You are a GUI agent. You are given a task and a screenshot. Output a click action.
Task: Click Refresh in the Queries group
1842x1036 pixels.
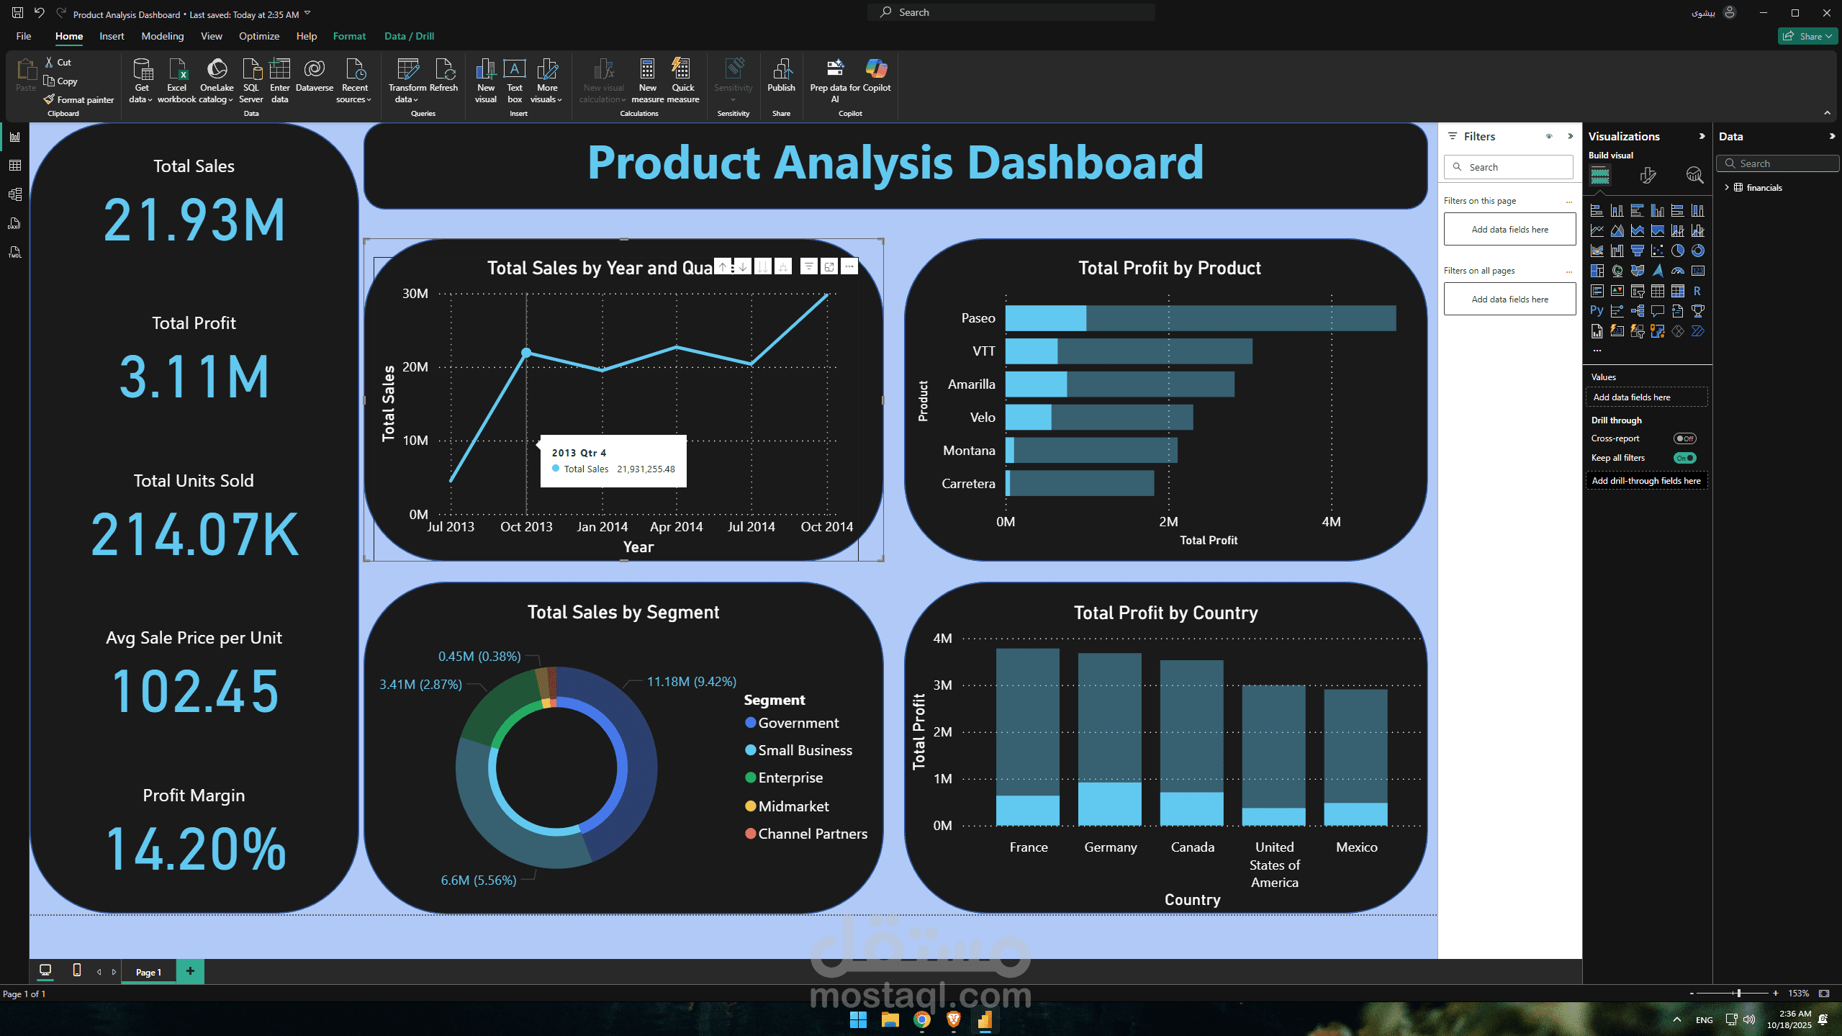pyautogui.click(x=443, y=76)
